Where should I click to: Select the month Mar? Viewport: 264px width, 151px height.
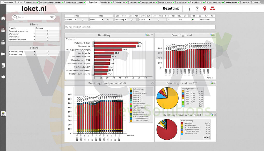(x=130, y=16)
